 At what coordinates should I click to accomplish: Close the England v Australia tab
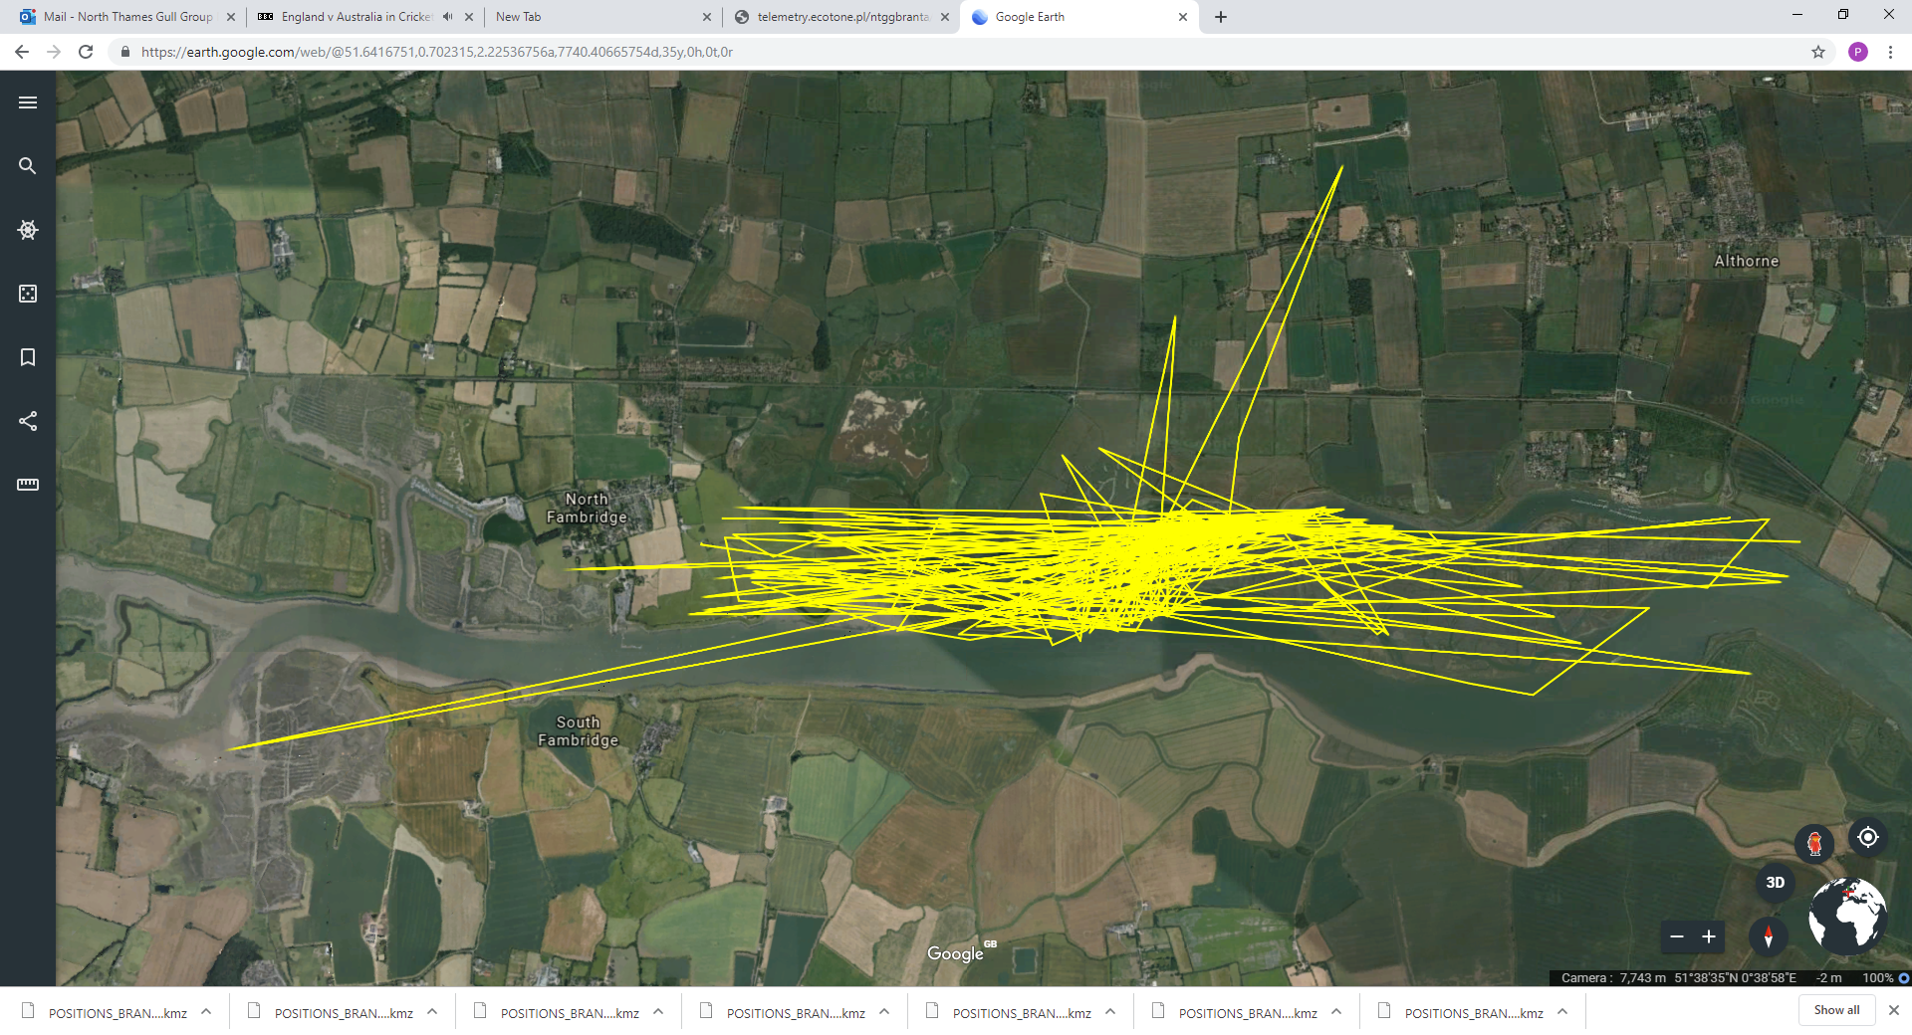click(469, 17)
